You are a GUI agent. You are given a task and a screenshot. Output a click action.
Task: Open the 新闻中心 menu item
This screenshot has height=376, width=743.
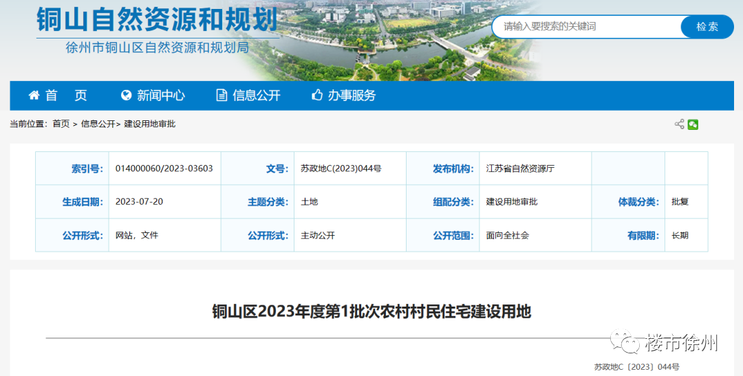point(161,96)
